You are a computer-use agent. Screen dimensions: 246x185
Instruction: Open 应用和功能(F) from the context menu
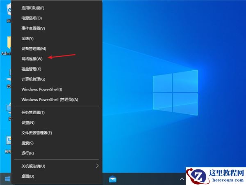(x=57, y=8)
